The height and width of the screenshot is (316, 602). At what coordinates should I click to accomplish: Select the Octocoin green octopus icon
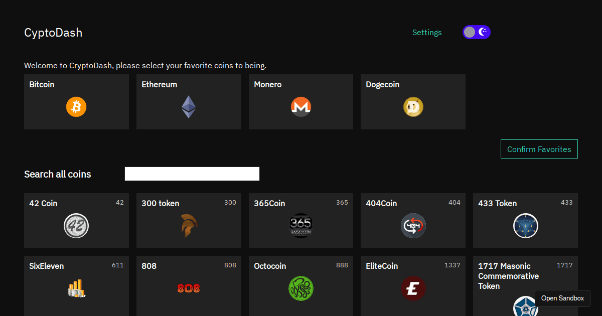click(x=300, y=288)
